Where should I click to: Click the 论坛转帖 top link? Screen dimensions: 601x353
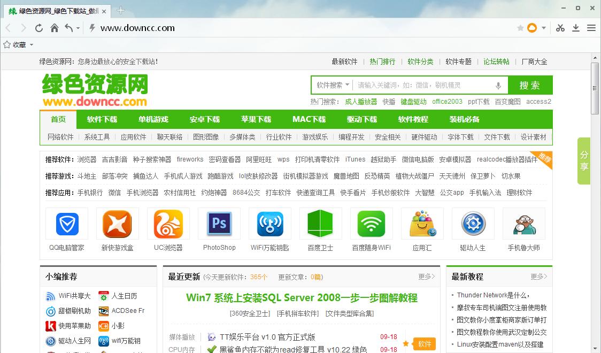point(496,62)
